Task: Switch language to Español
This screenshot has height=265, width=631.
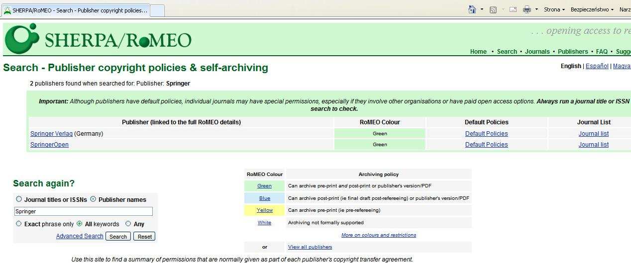Action: [x=597, y=66]
